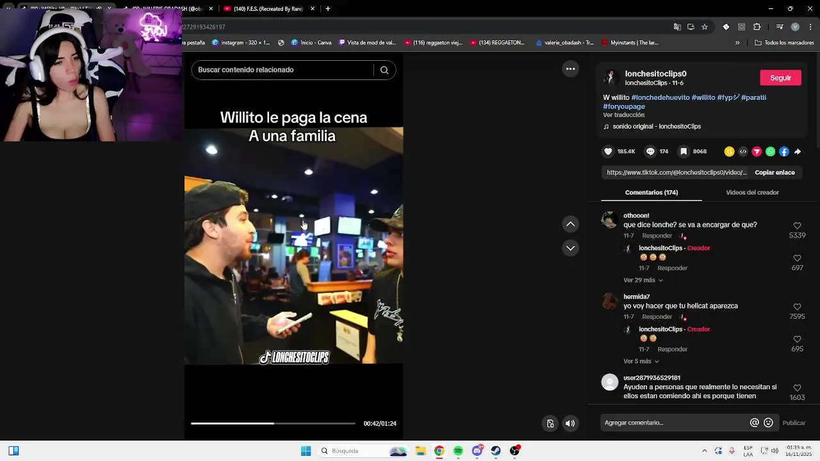
Task: Open lonchesitoclips0 profile avatar
Action: click(611, 78)
